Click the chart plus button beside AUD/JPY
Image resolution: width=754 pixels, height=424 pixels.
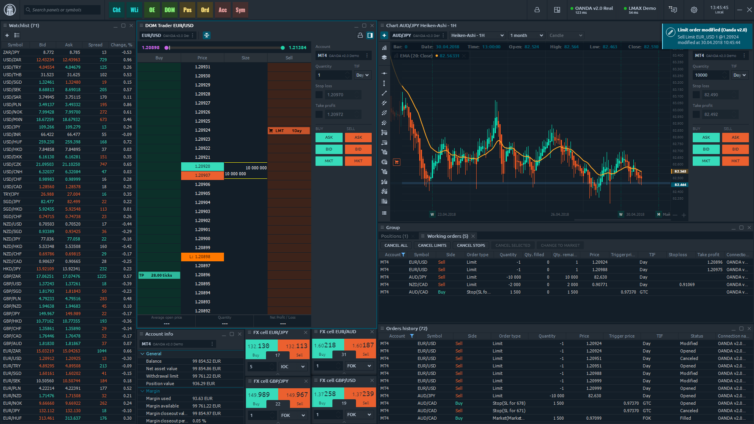click(x=384, y=35)
